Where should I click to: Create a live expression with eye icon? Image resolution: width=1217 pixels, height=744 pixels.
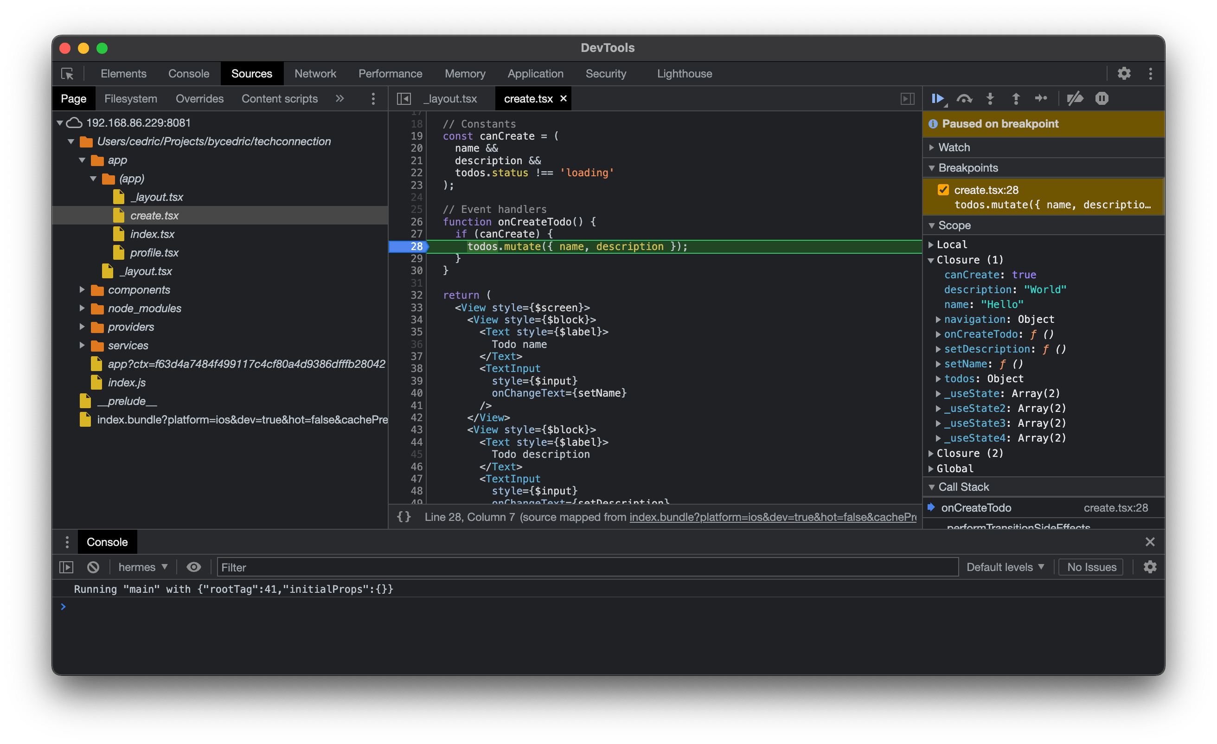[193, 567]
